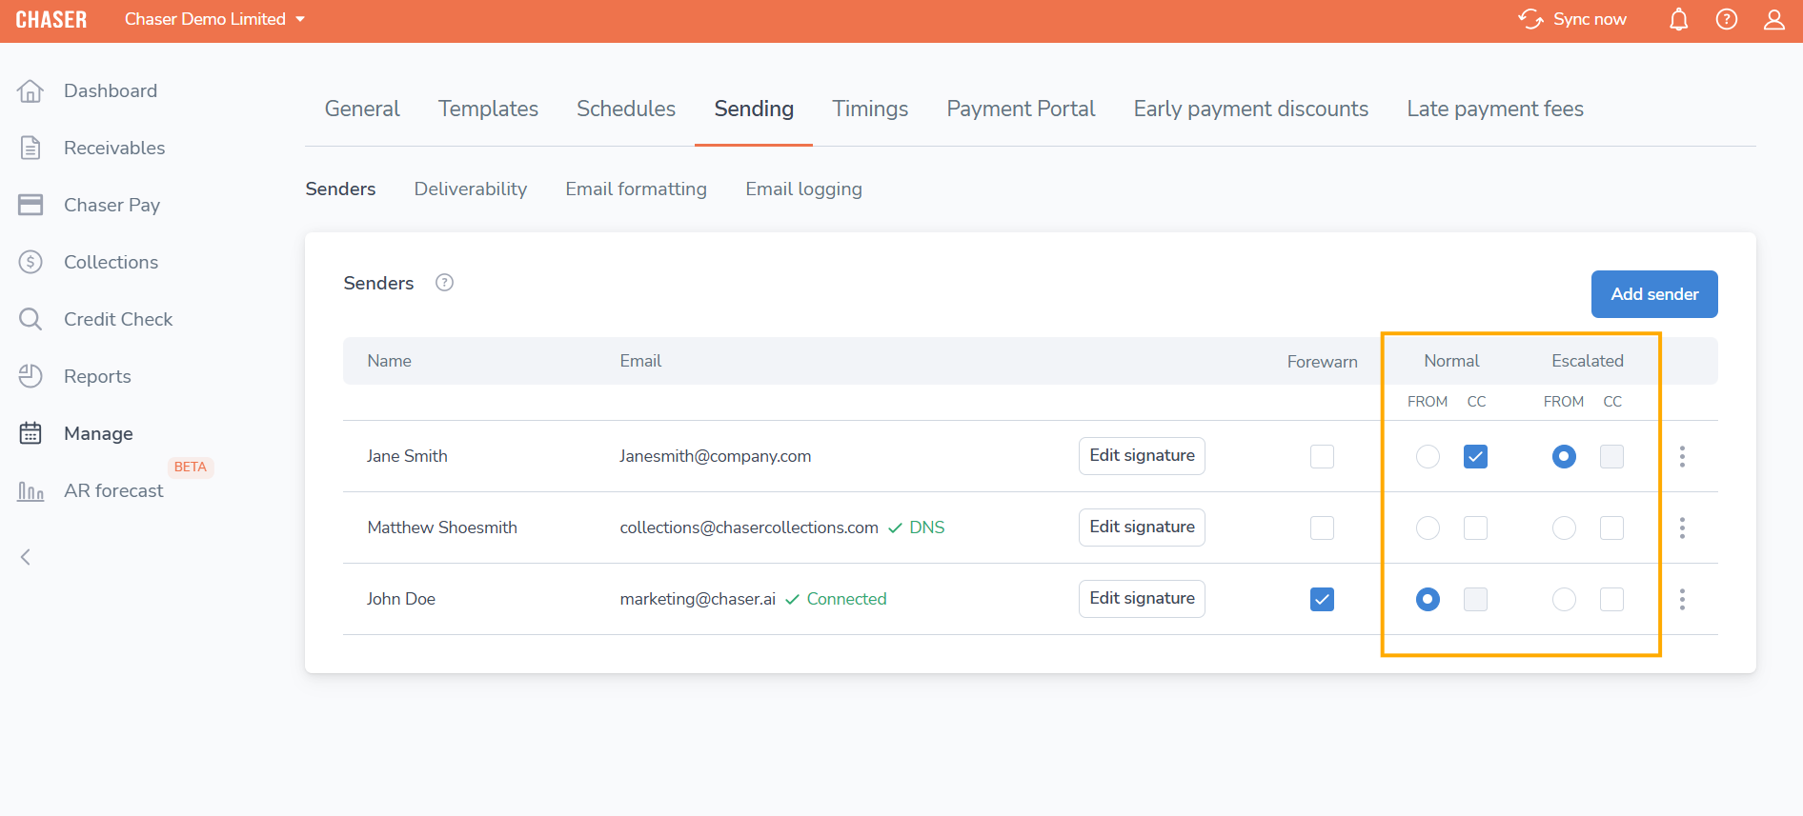Open the Reports pie chart icon
The width and height of the screenshot is (1803, 816).
point(30,376)
